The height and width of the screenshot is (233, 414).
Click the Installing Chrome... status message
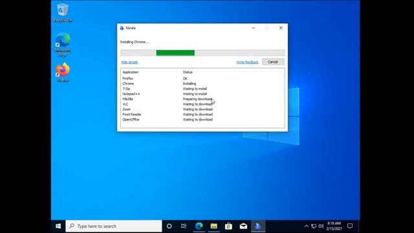tap(135, 42)
